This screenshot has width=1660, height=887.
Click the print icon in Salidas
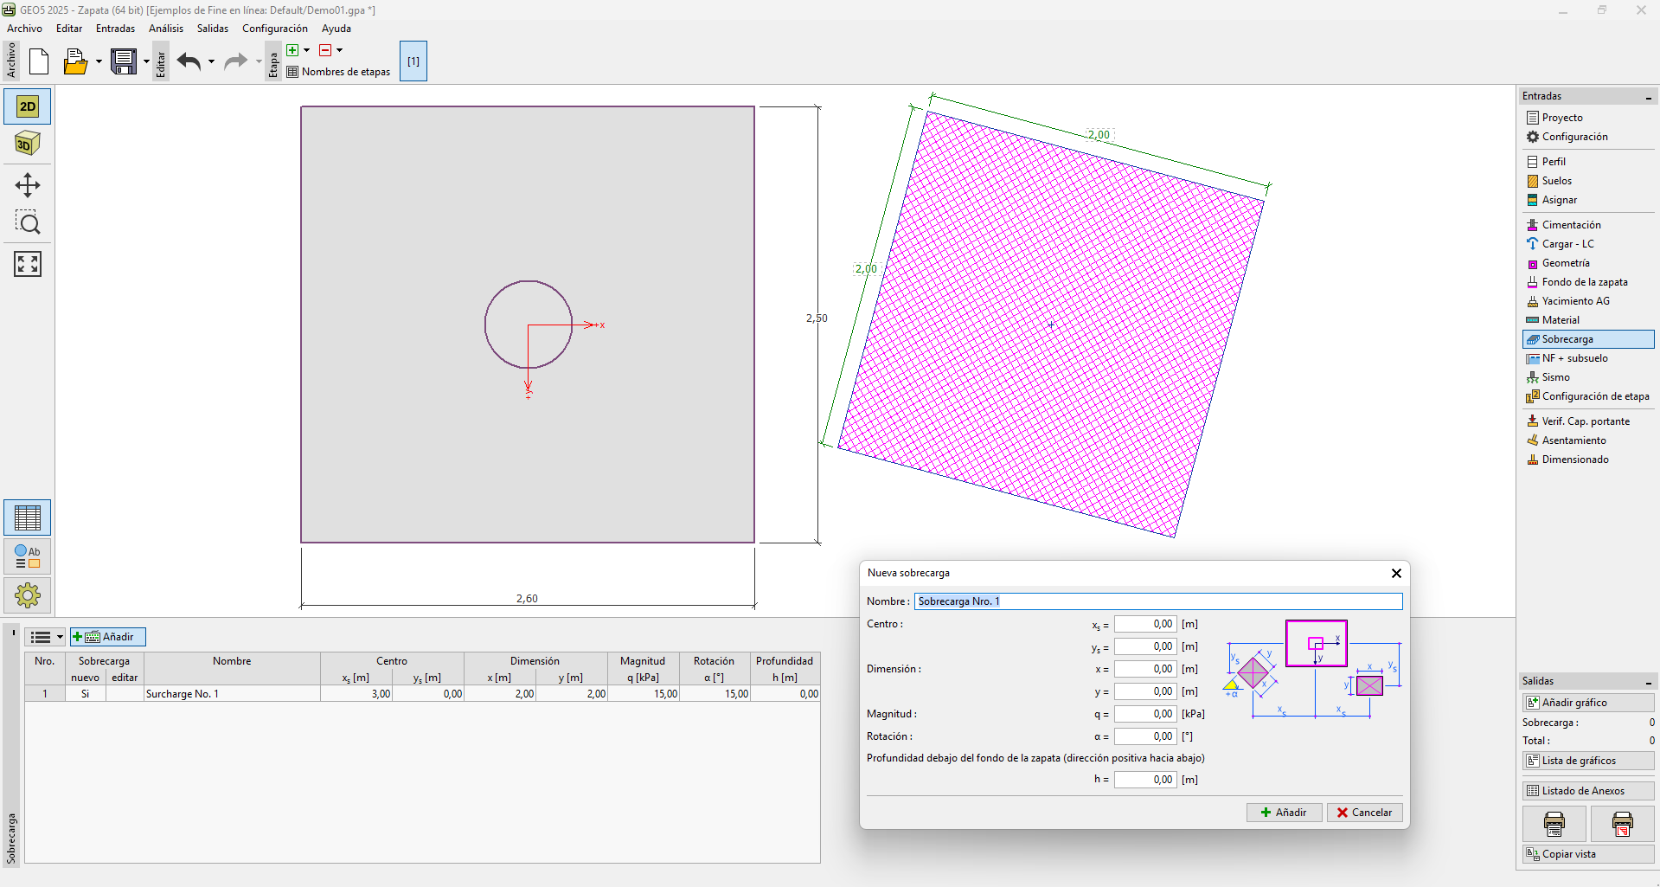click(1554, 824)
